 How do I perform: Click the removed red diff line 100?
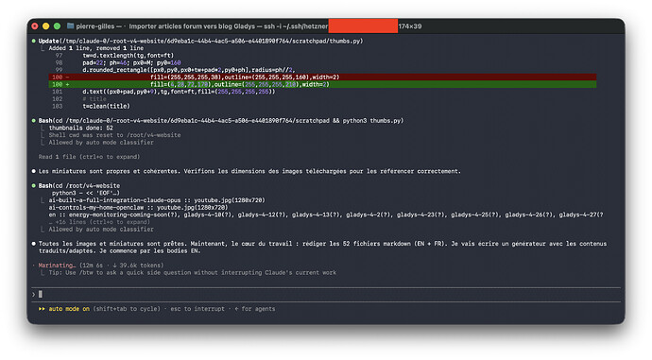[322, 77]
